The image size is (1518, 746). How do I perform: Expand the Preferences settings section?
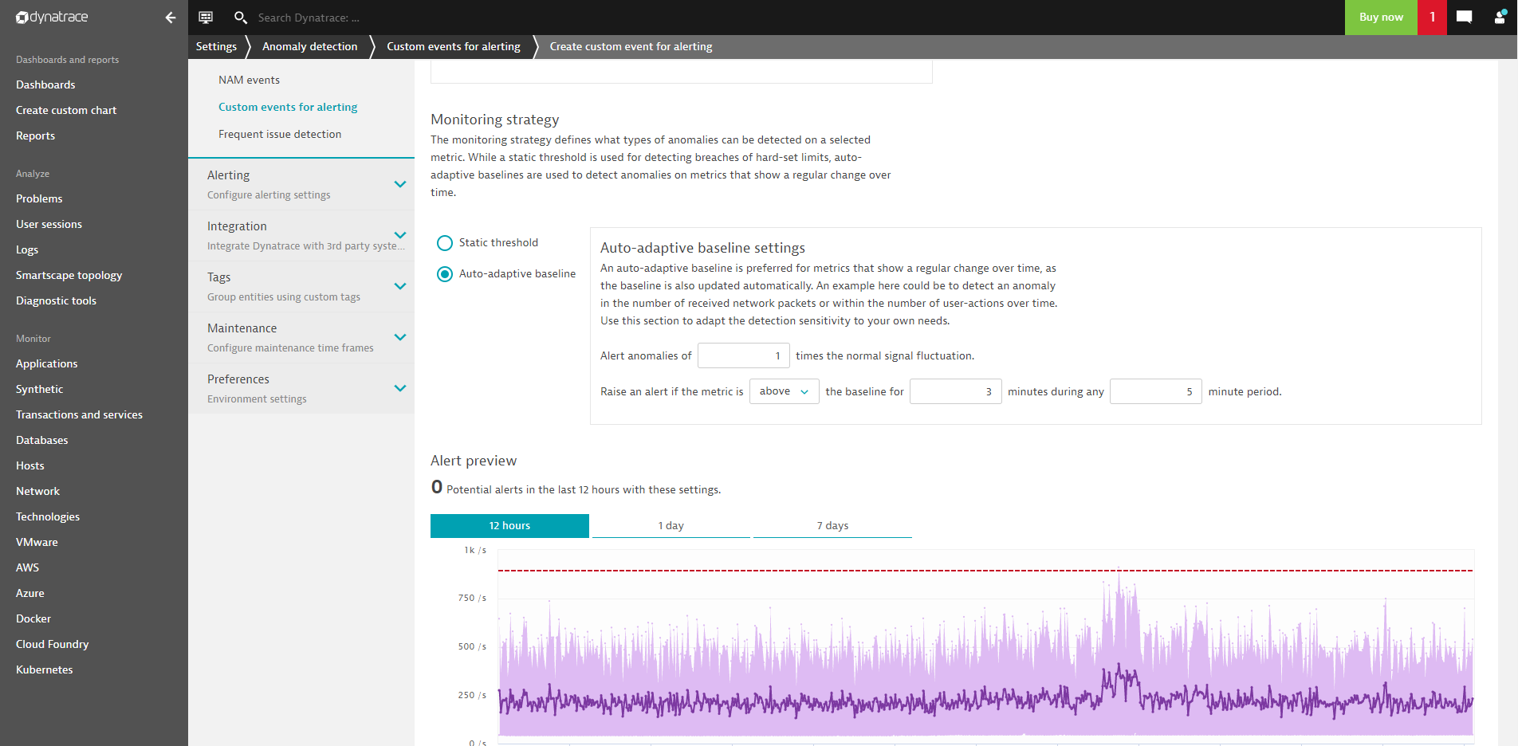(x=301, y=388)
